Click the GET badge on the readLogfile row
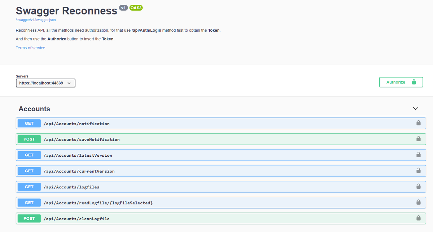Viewport: 433px width, 232px height. click(29, 203)
